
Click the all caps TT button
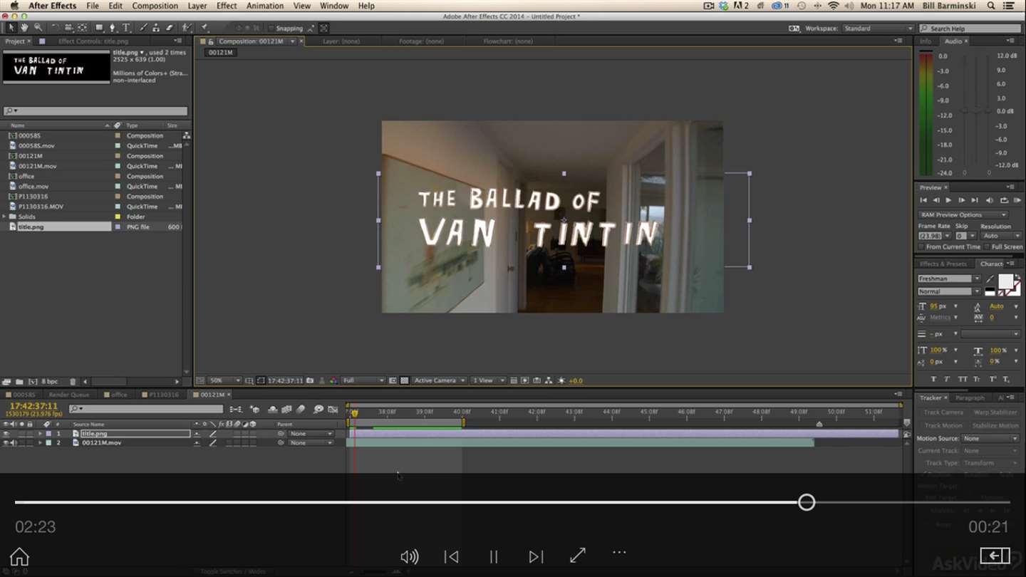[963, 379]
